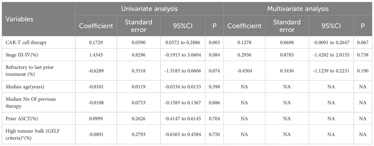
Task: Click the 0.0572 to 2886 confidence interval
Action: pos(183,43)
